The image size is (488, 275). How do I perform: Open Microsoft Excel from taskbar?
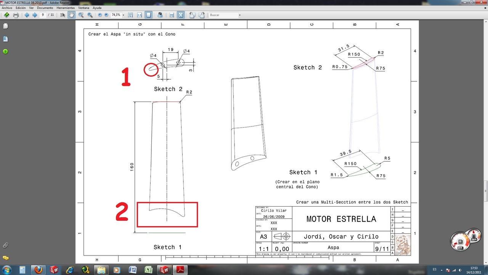point(148,270)
